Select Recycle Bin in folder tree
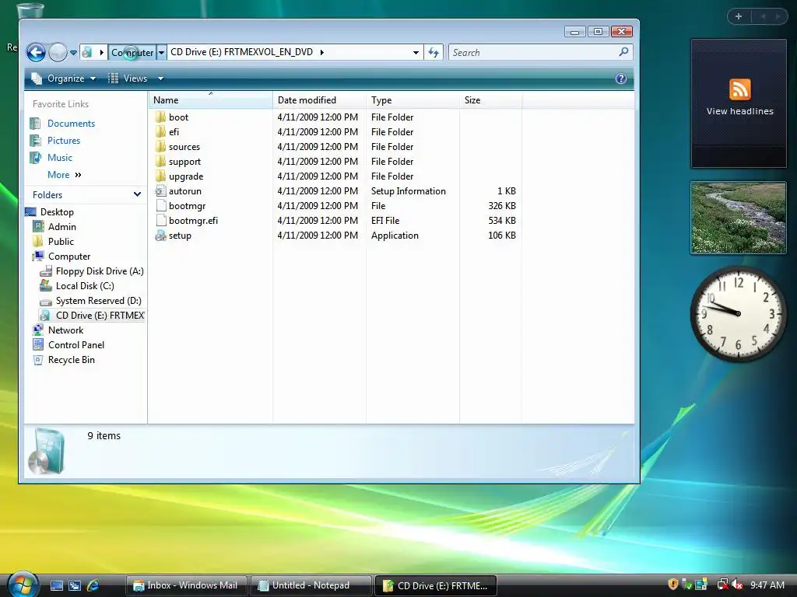The height and width of the screenshot is (597, 797). 71,359
